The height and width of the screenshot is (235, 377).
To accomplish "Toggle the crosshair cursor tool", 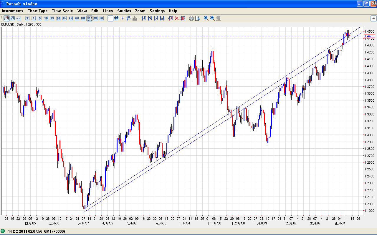I will (x=110, y=18).
